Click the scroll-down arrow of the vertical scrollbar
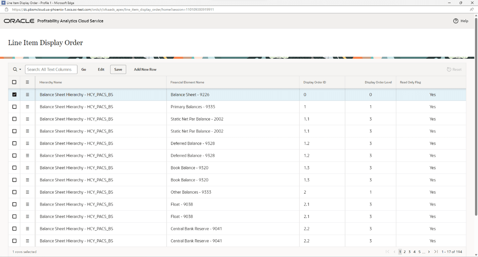 pos(476,255)
